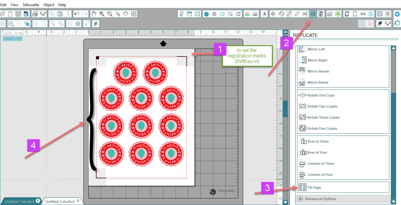Expand the Advanced Options section

point(343,199)
